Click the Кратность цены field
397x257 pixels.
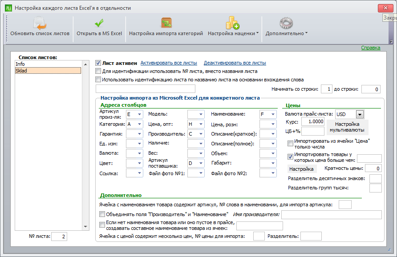[x=373, y=169]
